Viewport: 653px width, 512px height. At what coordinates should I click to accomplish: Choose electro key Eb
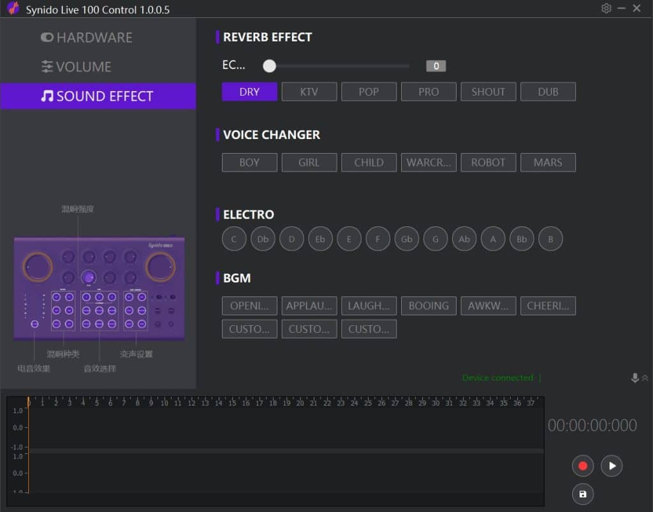[320, 239]
